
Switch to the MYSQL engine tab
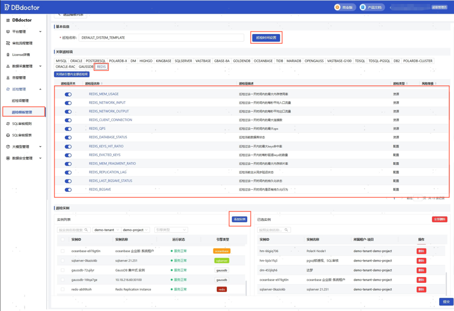(x=61, y=61)
